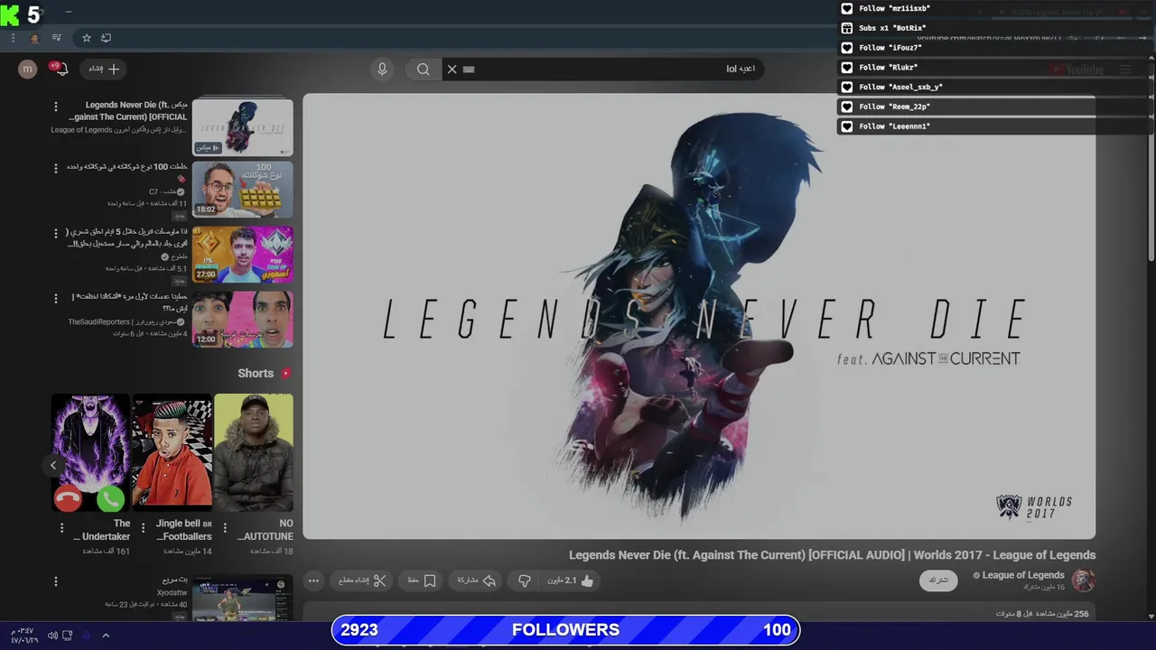Open options for Jingle bell short

[143, 527]
